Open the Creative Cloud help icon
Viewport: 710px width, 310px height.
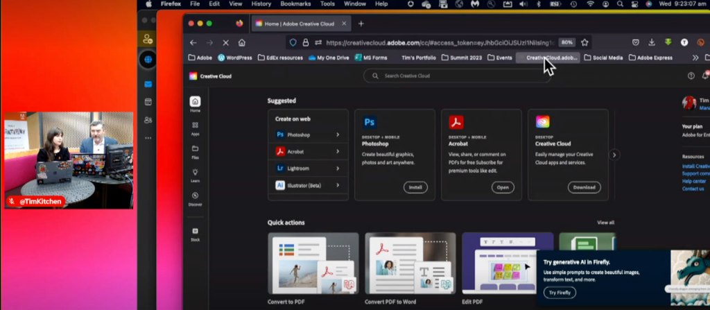pyautogui.click(x=691, y=76)
